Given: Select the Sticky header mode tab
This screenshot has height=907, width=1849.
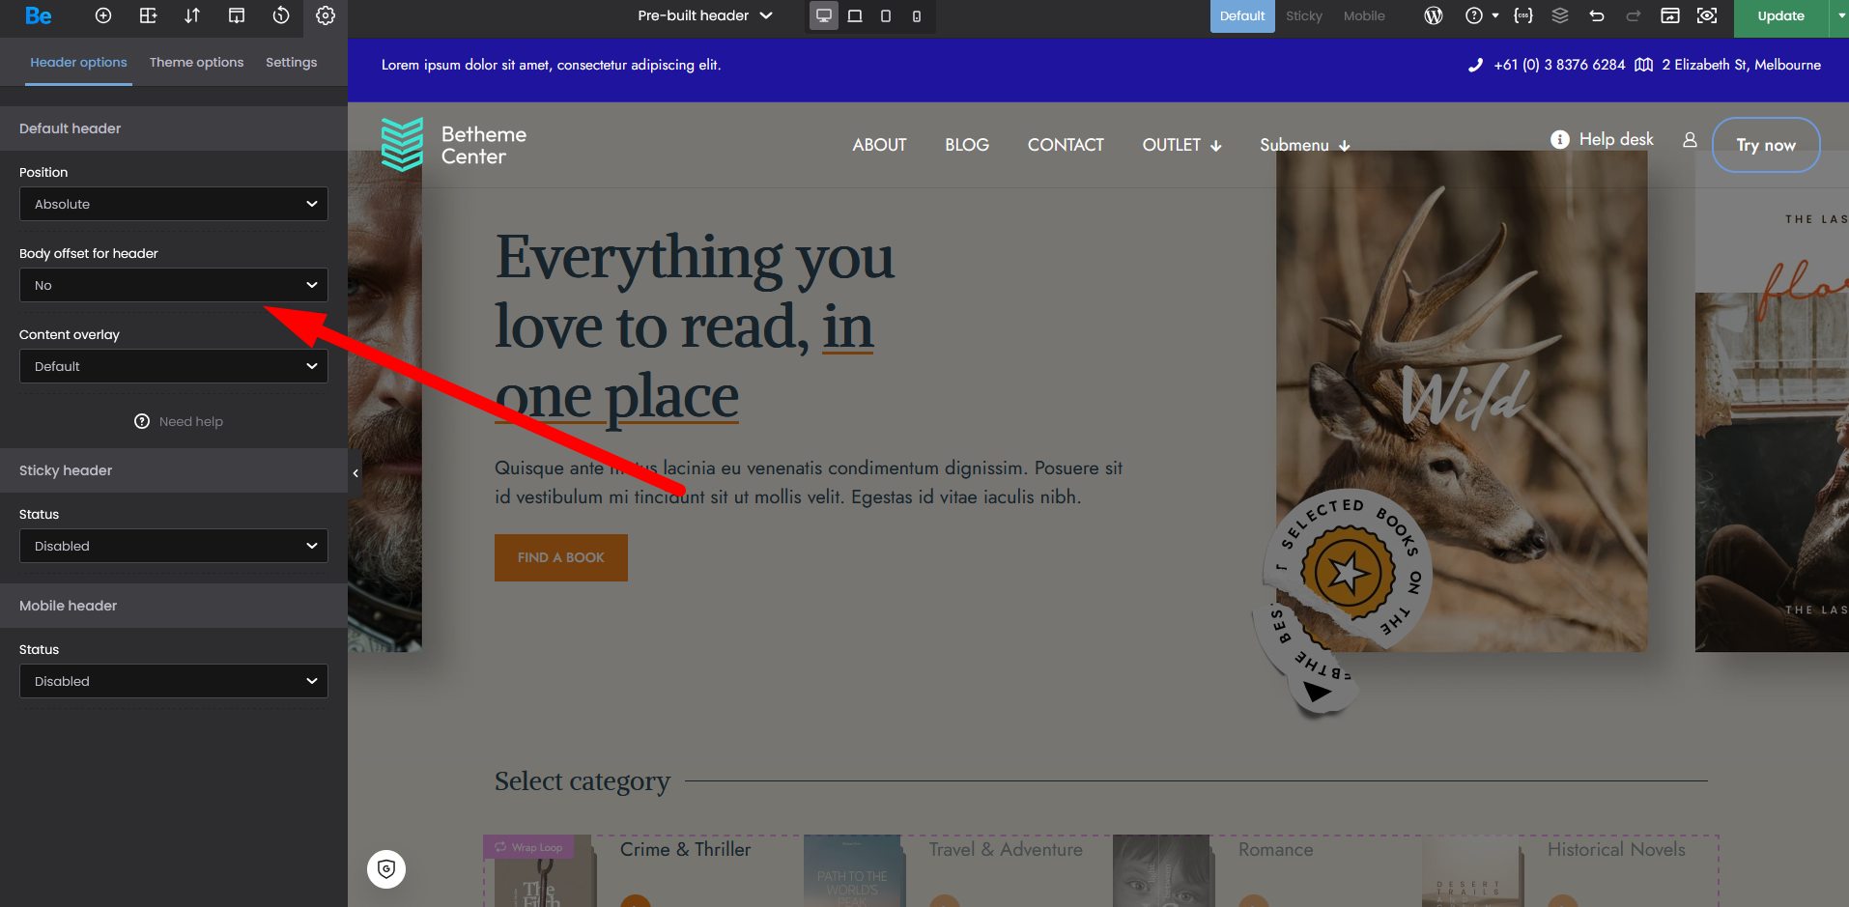Looking at the screenshot, I should 1303,15.
